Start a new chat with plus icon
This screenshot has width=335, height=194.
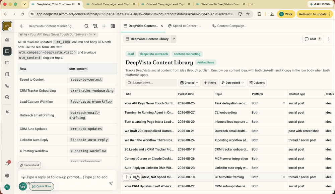[x=104, y=26]
